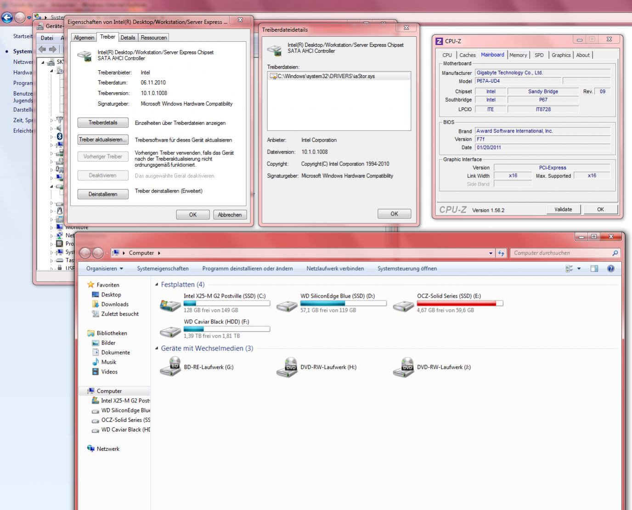The height and width of the screenshot is (510, 632).
Task: Click OK button in CPU-Z
Action: coord(600,210)
